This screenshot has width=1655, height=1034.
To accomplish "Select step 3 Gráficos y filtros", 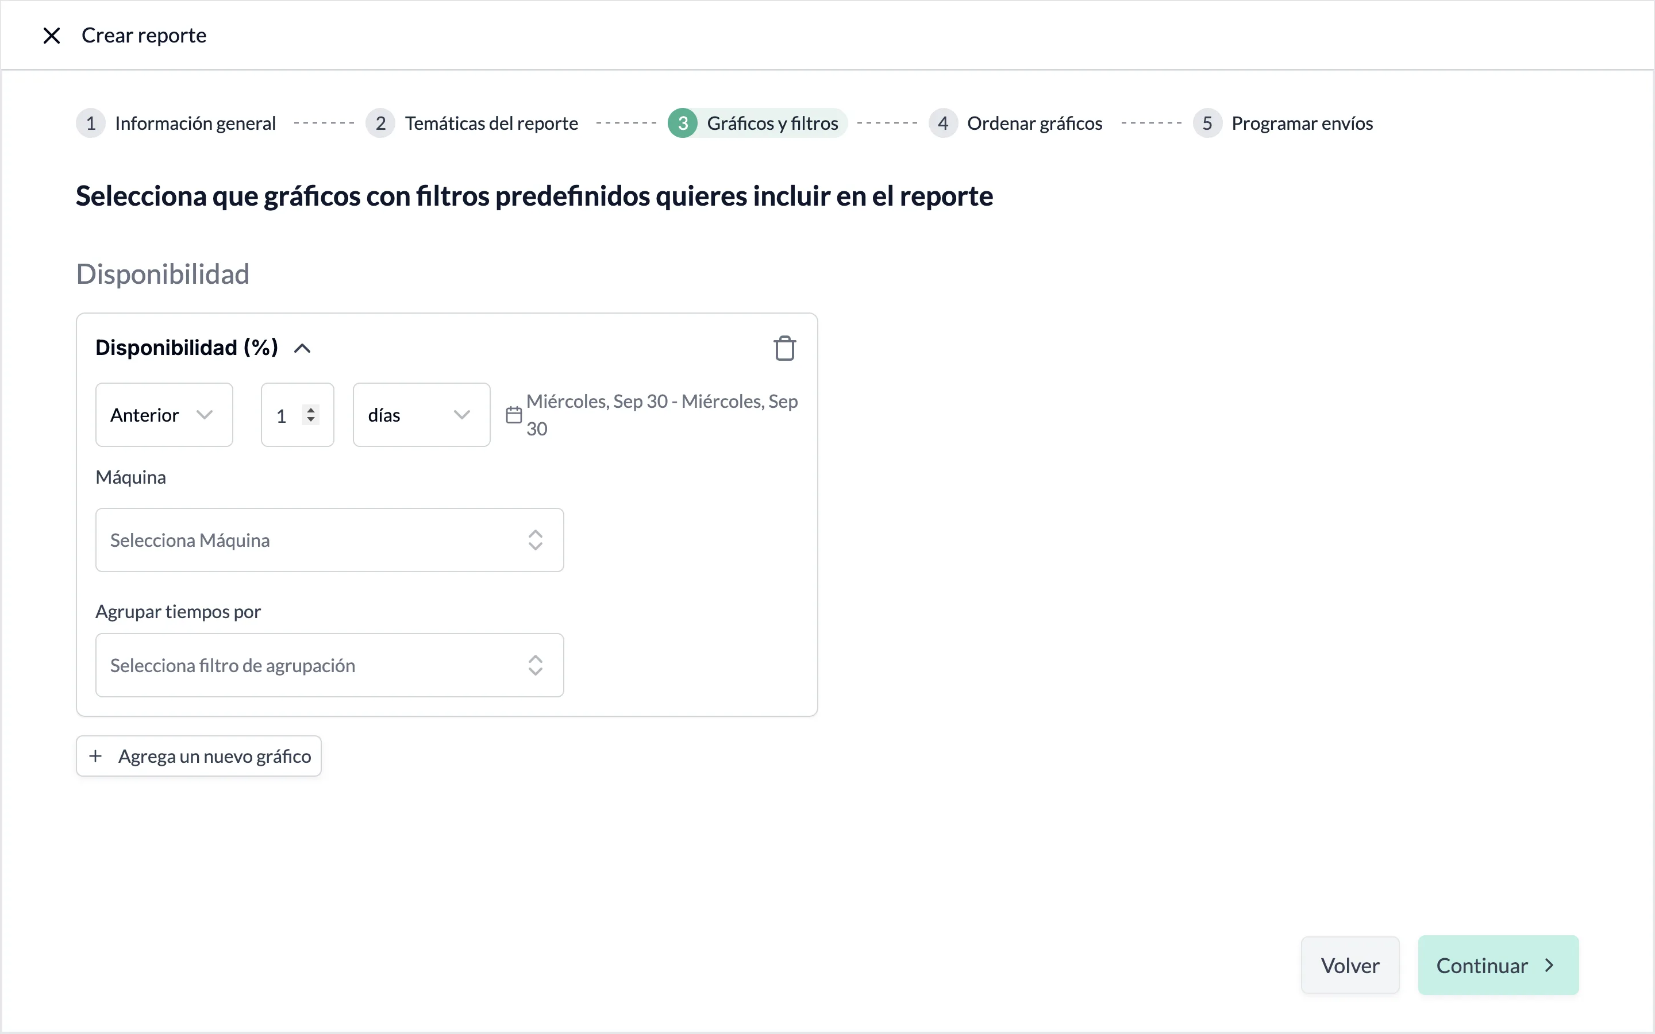I will tap(757, 123).
